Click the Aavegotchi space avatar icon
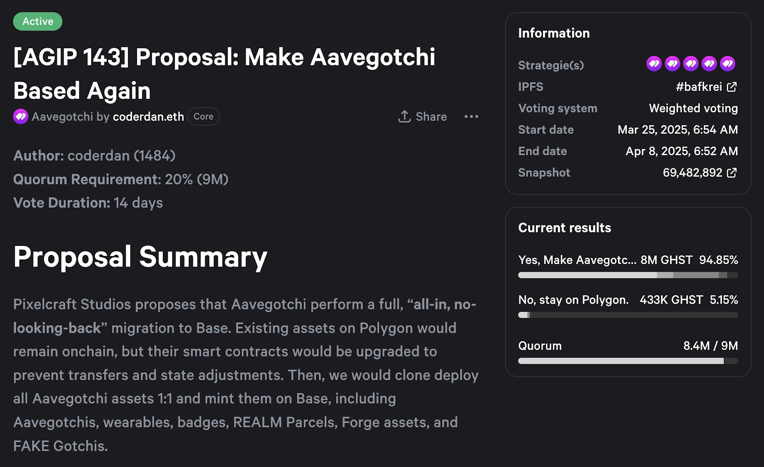The width and height of the screenshot is (764, 467). click(x=21, y=117)
